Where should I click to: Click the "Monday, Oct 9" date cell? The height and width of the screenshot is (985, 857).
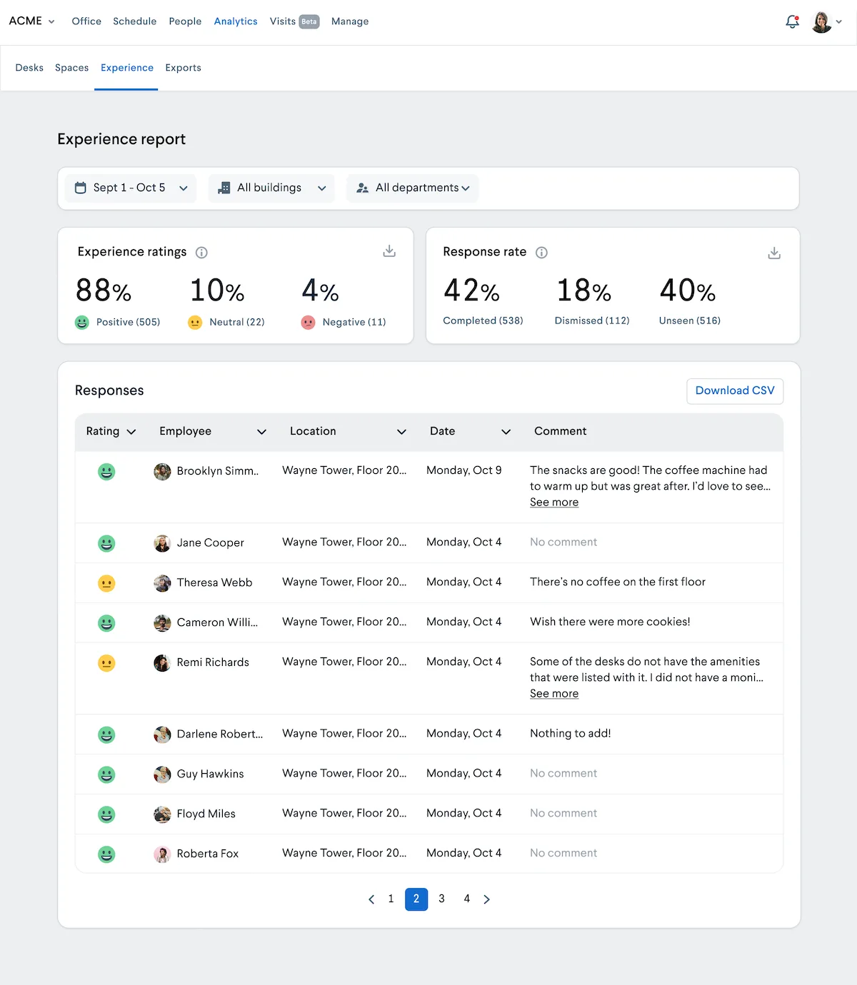point(464,470)
